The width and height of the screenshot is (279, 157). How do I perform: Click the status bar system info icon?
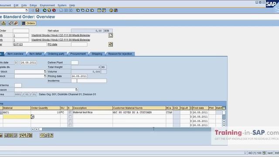[264, 153]
